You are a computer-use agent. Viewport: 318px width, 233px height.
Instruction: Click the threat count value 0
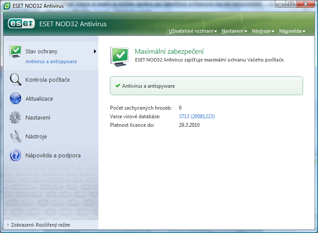click(180, 108)
